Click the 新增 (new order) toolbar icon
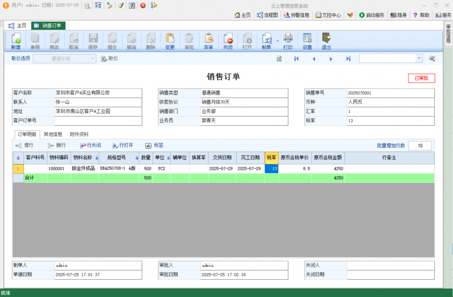The width and height of the screenshot is (453, 297). 16,41
